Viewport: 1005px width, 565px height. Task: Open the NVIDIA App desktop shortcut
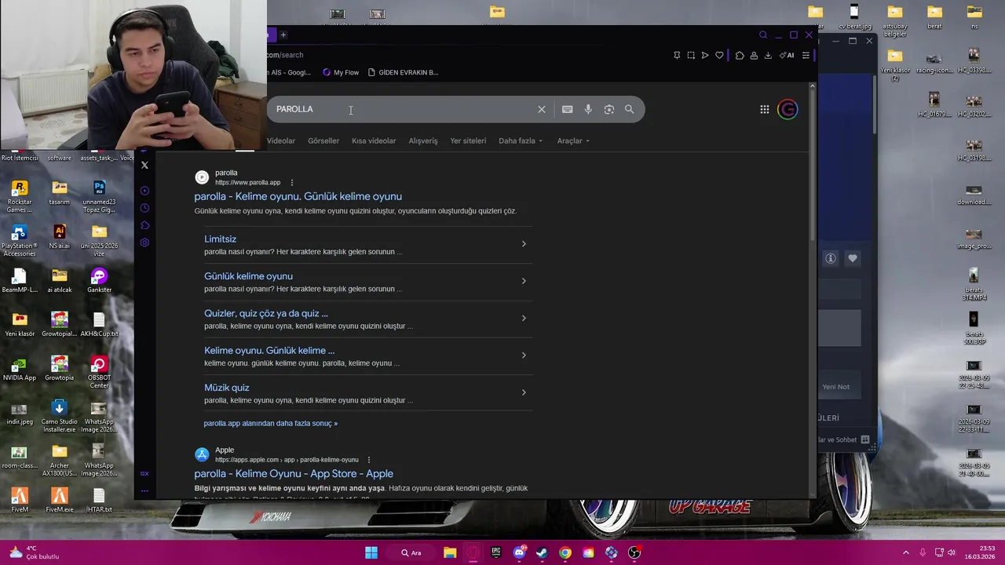pos(20,368)
